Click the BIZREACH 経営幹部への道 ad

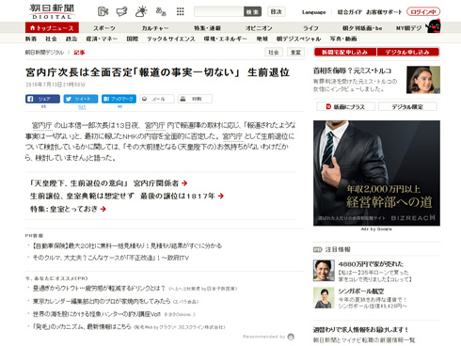tap(376, 173)
